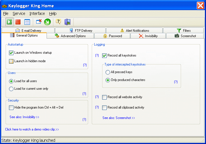The height and width of the screenshot is (144, 206).
Task: Select Load for current user only
Action: click(11, 89)
